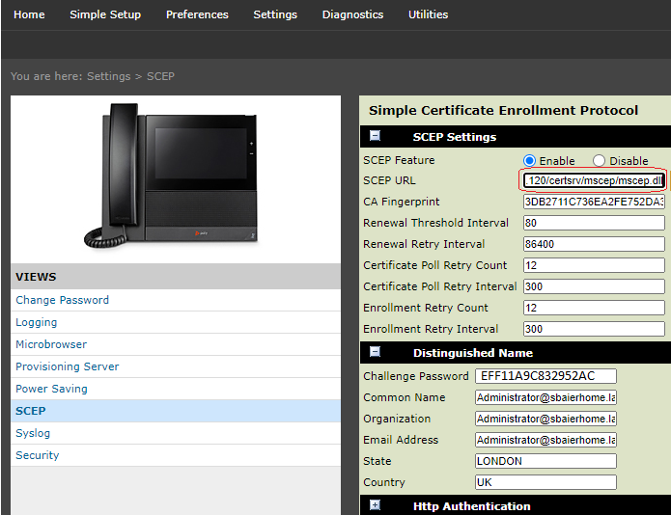Viewport: 671px width, 515px height.
Task: Open the Security view
Action: [x=38, y=455]
